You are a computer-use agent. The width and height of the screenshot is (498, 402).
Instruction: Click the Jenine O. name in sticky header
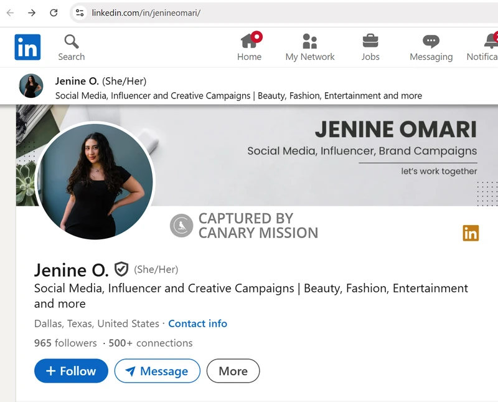(77, 81)
